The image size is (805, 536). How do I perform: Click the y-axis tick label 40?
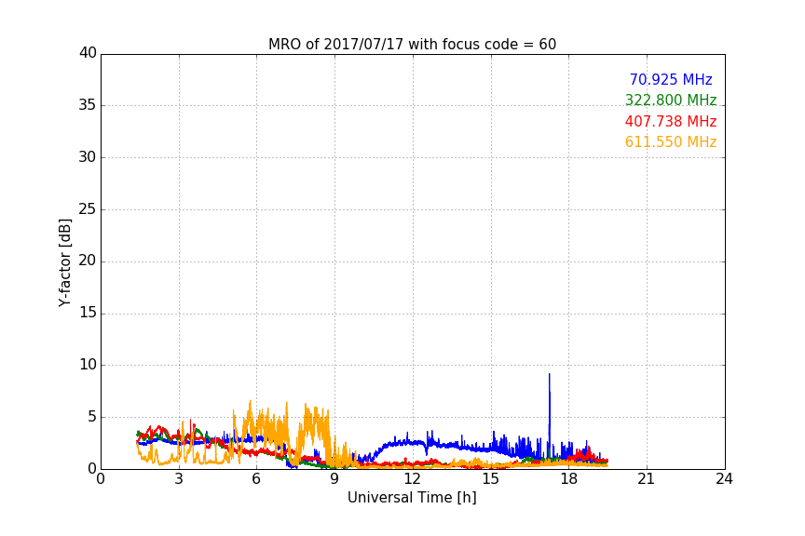point(88,53)
